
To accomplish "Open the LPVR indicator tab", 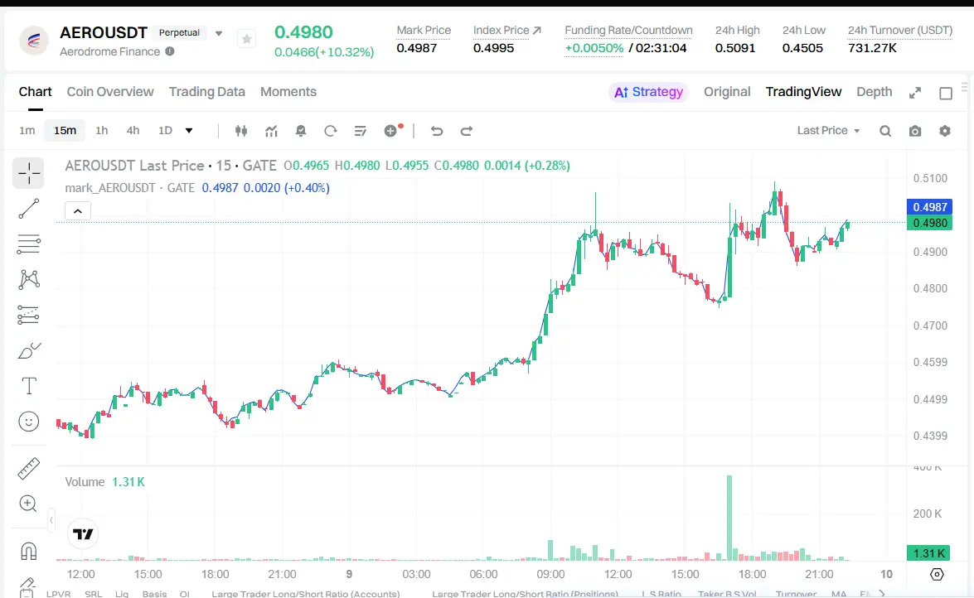I will (58, 594).
